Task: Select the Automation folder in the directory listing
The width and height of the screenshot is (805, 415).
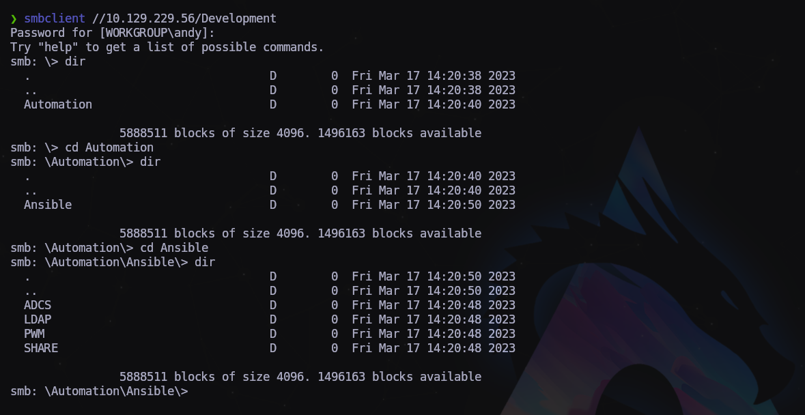Action: 58,104
